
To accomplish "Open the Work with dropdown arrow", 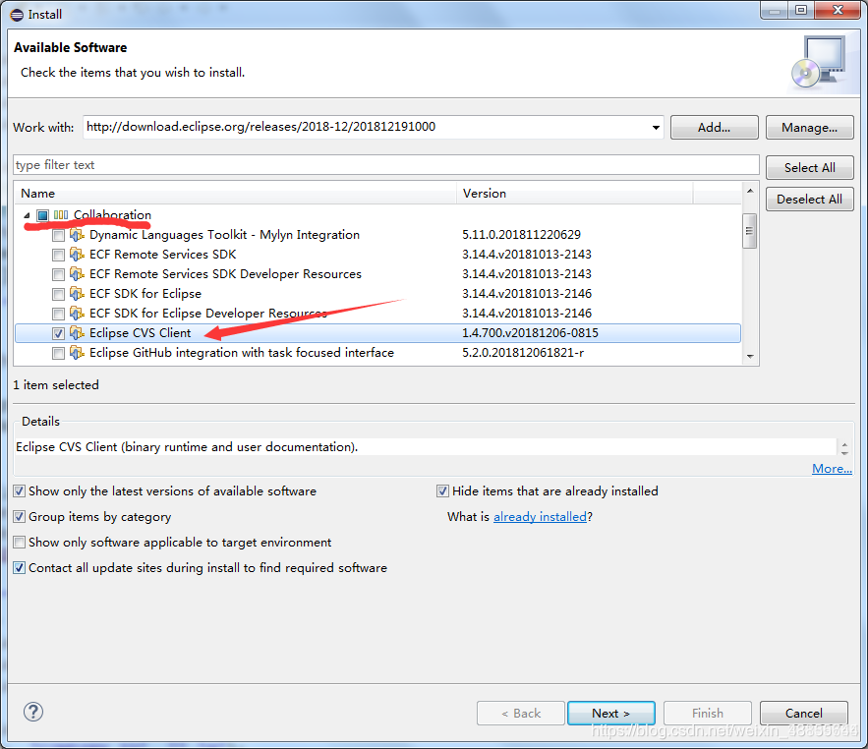I will click(x=656, y=128).
